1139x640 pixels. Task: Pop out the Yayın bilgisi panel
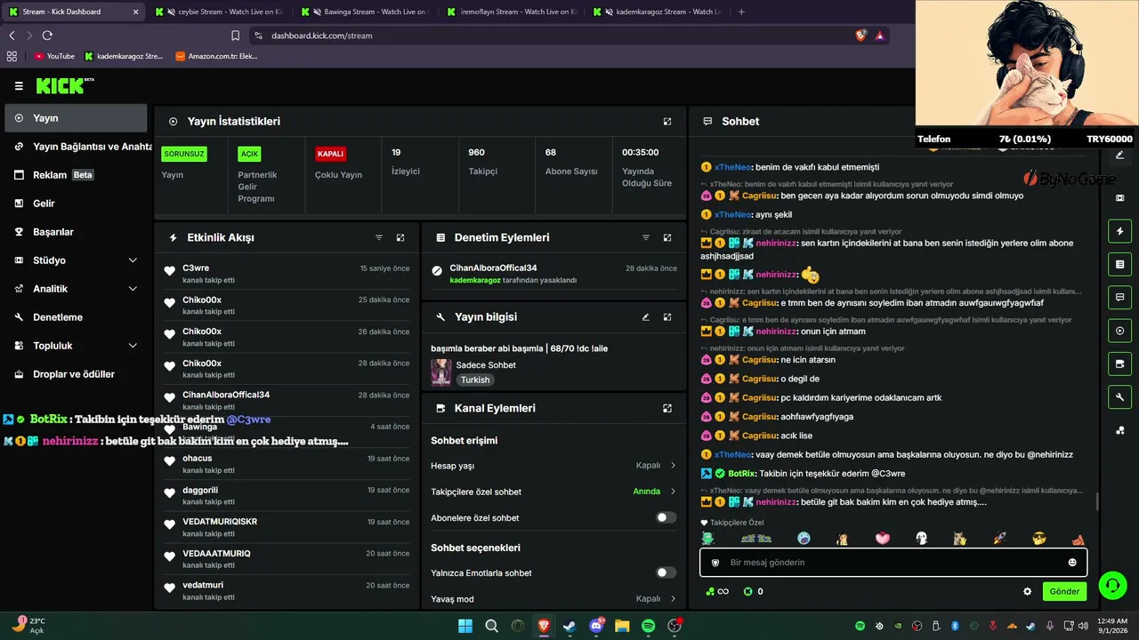pos(667,316)
